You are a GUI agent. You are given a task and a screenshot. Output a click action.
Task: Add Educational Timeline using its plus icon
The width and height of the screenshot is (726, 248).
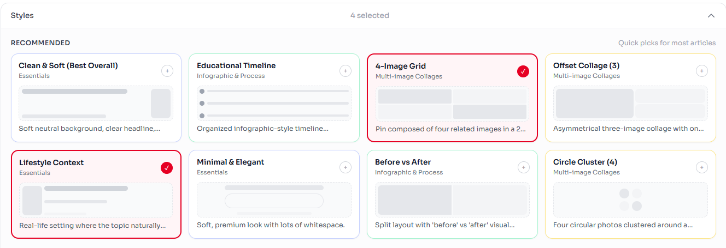346,71
